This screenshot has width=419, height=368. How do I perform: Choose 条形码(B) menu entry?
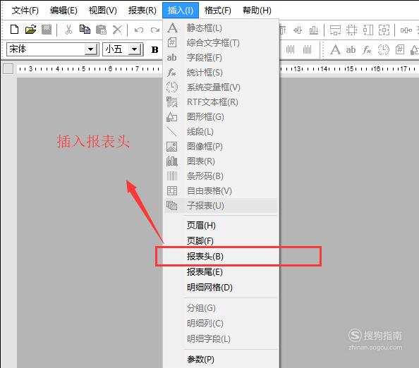pos(221,176)
